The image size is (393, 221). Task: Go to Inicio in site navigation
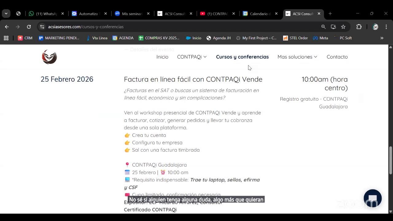tap(162, 57)
